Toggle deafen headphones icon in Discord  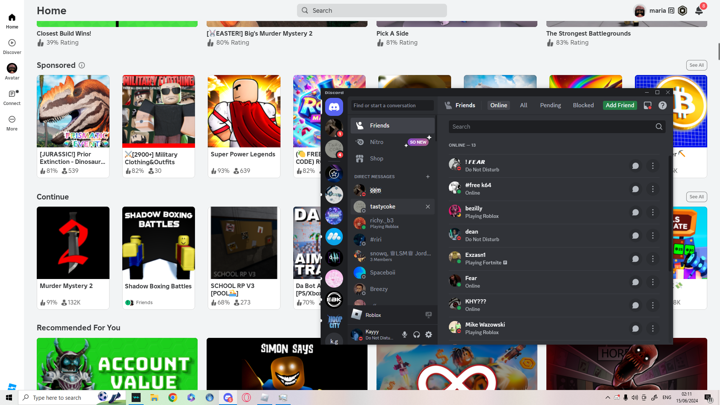click(x=416, y=334)
